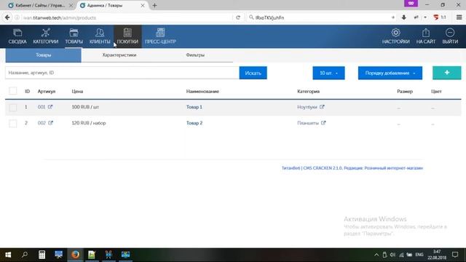Focus the Название, артикул, ID search field

(x=122, y=73)
